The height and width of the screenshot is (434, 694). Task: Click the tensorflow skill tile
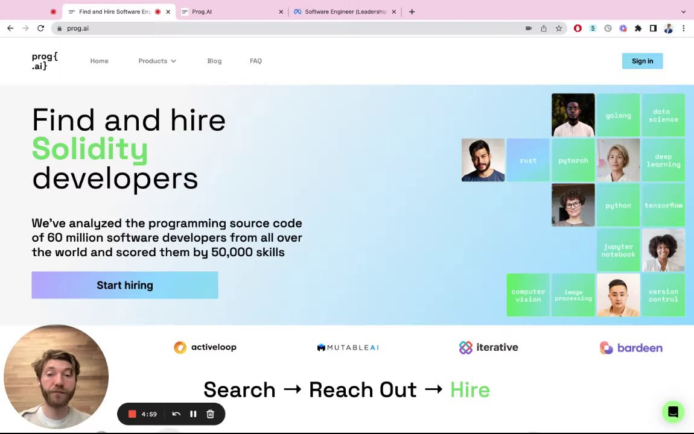(663, 205)
